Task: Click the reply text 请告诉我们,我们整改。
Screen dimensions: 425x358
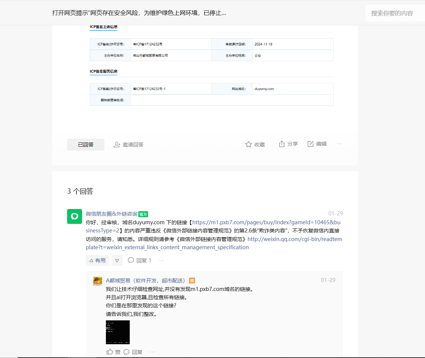Action: point(131,314)
